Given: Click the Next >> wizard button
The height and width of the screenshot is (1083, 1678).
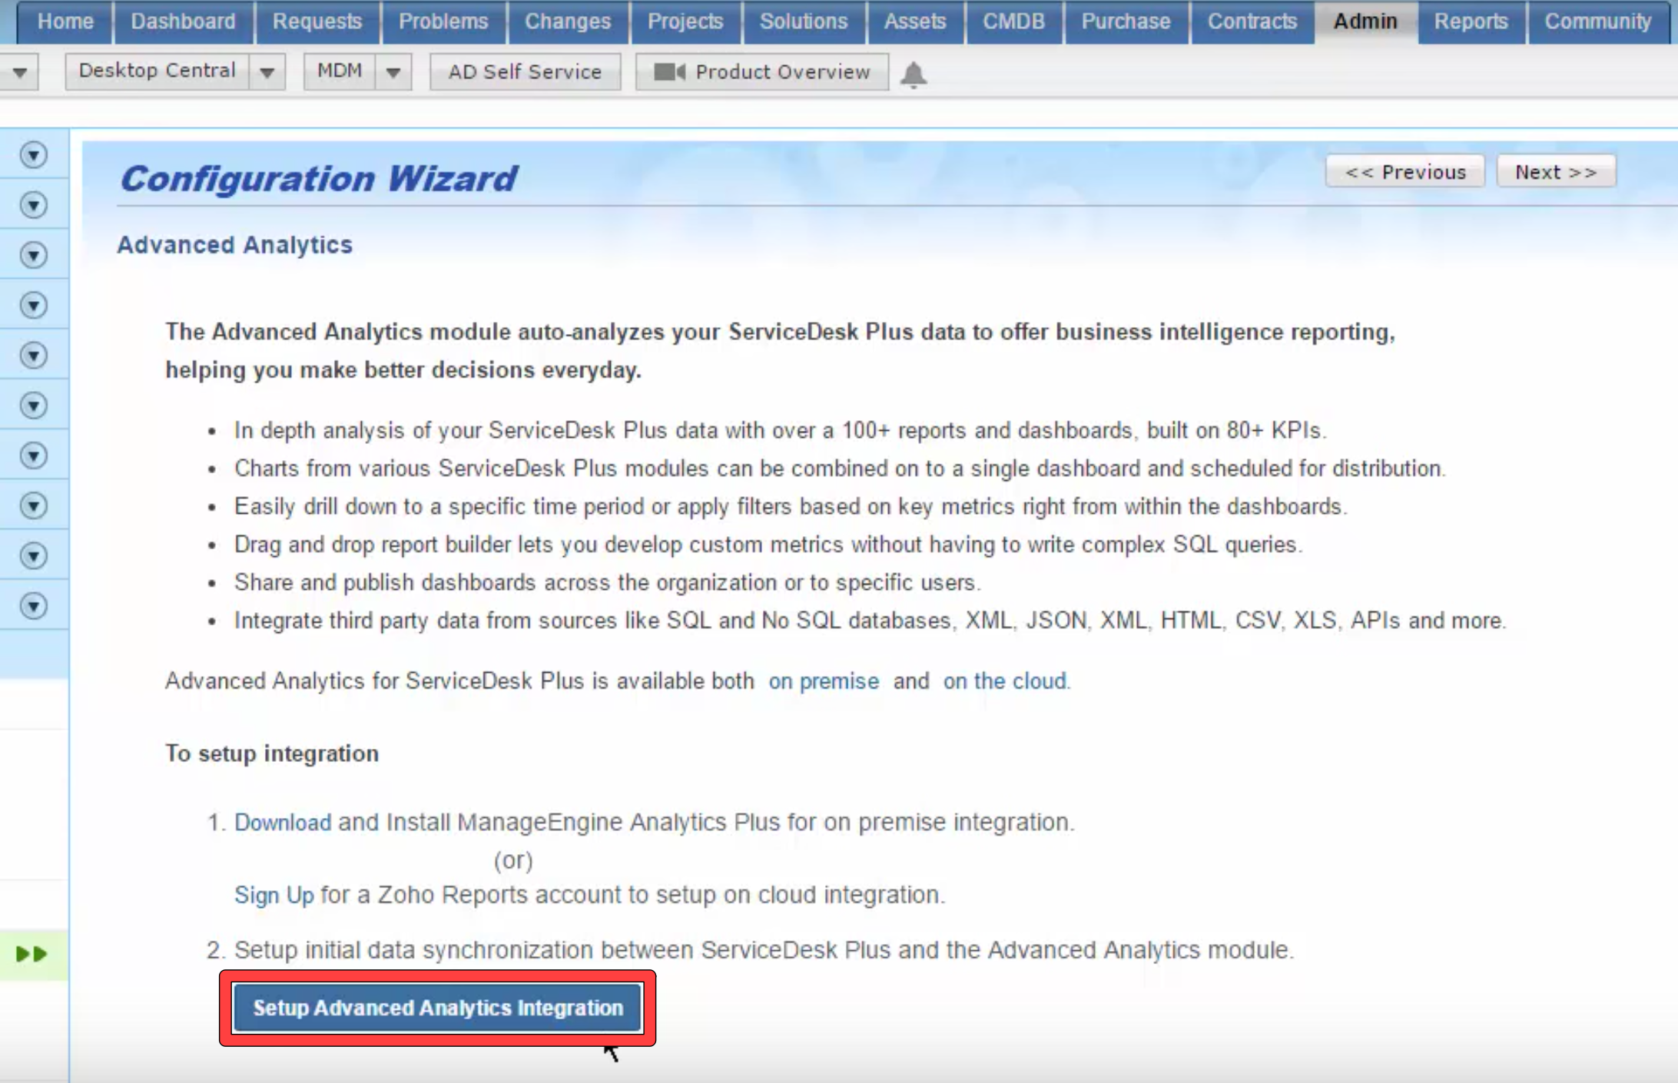Looking at the screenshot, I should click(1555, 172).
